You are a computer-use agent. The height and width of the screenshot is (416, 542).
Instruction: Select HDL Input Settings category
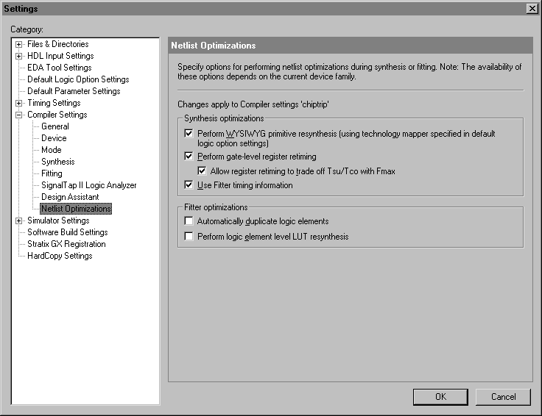click(60, 56)
